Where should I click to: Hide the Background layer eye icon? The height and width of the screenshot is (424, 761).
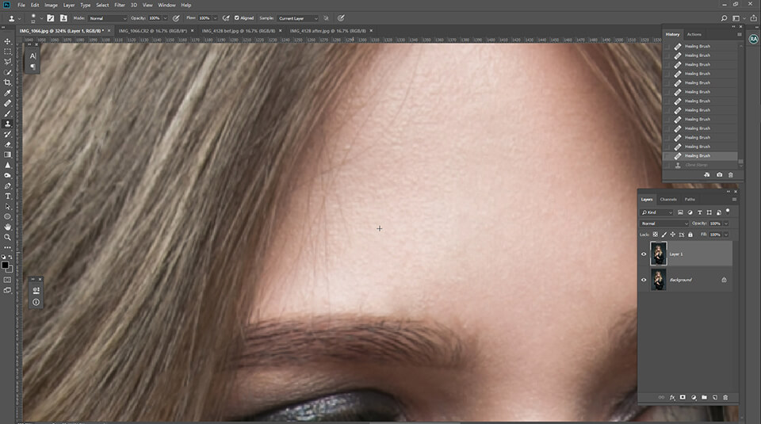(644, 280)
